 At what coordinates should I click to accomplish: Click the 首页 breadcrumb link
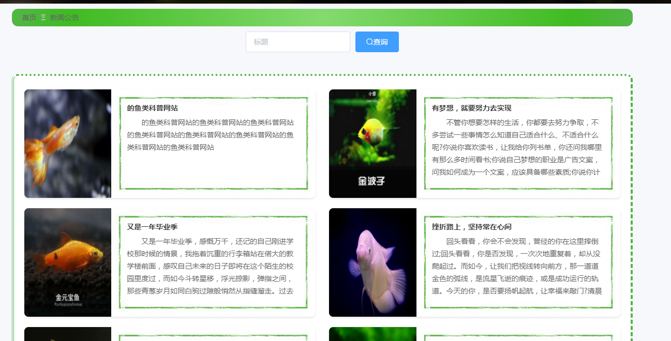tap(29, 18)
